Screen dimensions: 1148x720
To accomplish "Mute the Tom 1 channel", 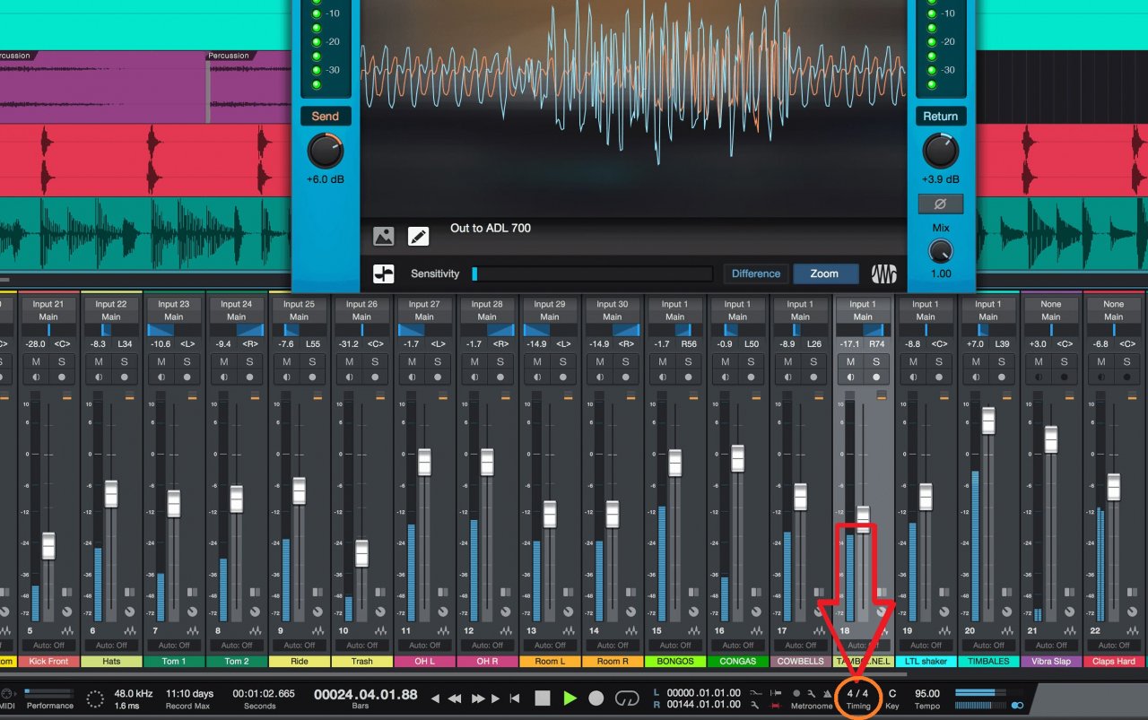I will [x=161, y=362].
